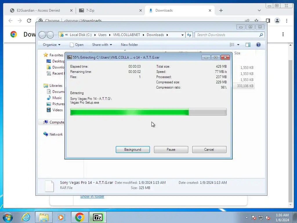Select VM1.COLLABNET in the address path

coord(126,35)
